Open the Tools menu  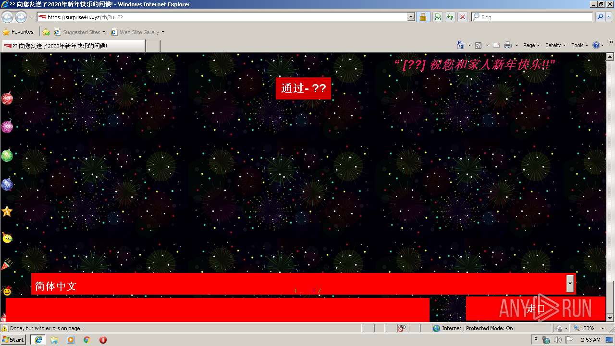(x=579, y=45)
